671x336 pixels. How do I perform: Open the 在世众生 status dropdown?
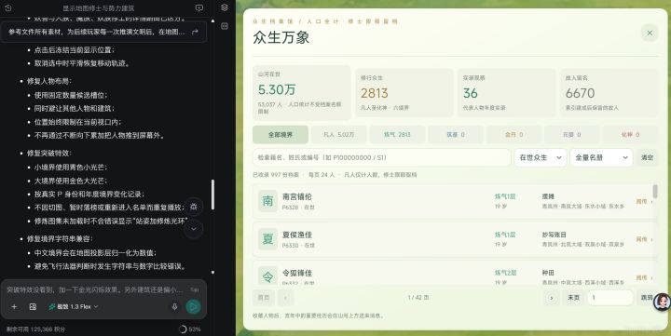(x=541, y=157)
